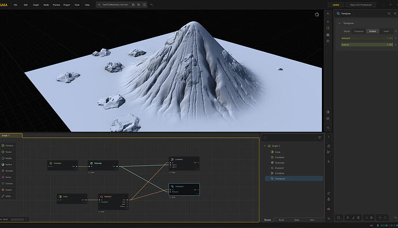This screenshot has width=398, height=228.
Task: Open the Primitive node category
Action: point(7,145)
